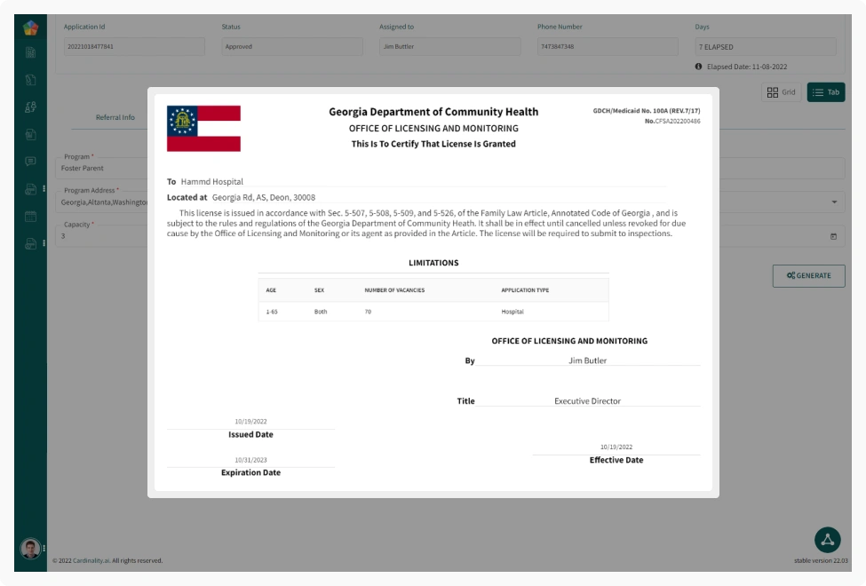This screenshot has width=866, height=586.
Task: Click the floating network button bottom right
Action: pos(827,540)
